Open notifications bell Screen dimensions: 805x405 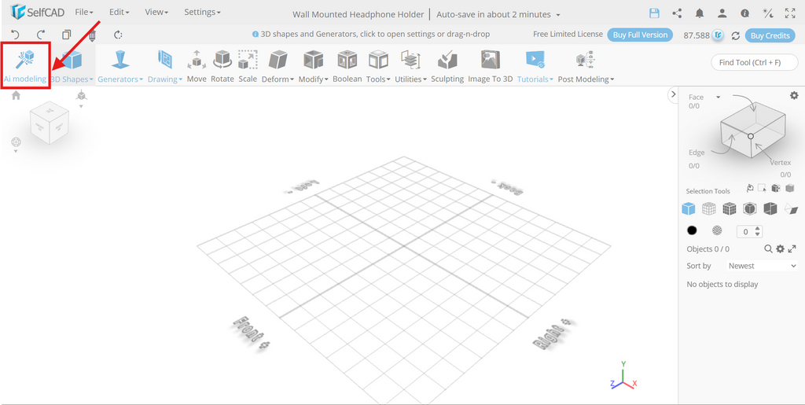(699, 13)
